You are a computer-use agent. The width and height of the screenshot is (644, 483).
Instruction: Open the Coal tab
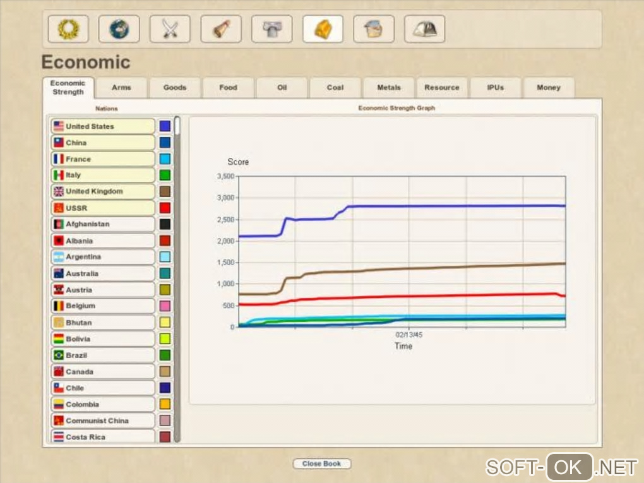click(335, 88)
